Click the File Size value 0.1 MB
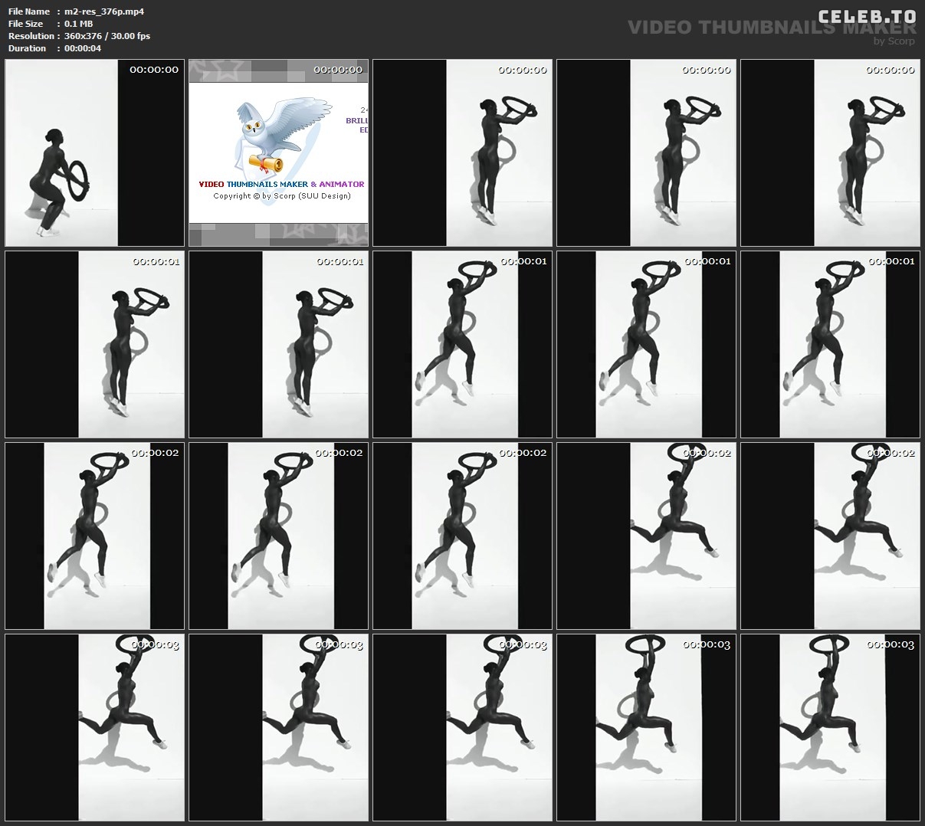Image resolution: width=925 pixels, height=826 pixels. click(79, 24)
